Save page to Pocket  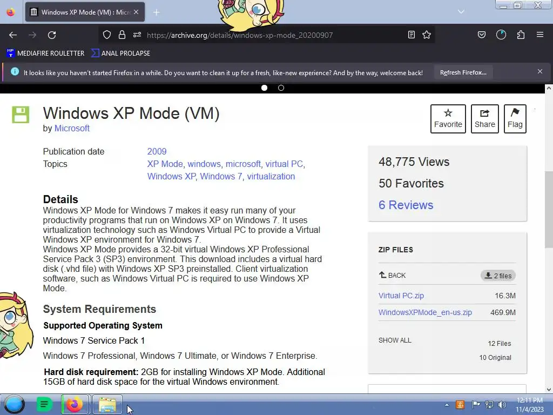[x=481, y=35]
